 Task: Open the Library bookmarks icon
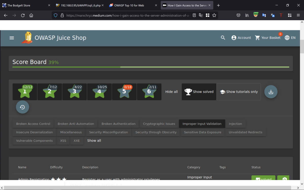tap(247, 15)
